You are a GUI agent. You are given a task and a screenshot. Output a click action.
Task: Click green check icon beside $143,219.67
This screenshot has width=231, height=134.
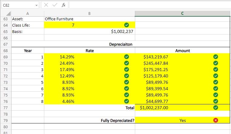tap(216, 57)
